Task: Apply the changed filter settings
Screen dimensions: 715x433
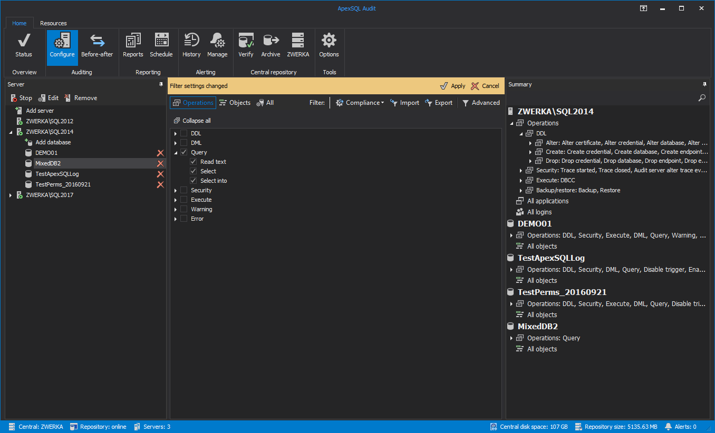Action: pos(453,86)
